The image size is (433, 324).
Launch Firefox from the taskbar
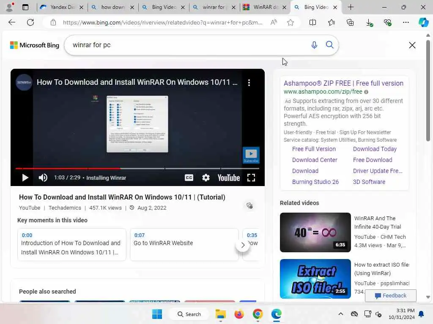239,314
